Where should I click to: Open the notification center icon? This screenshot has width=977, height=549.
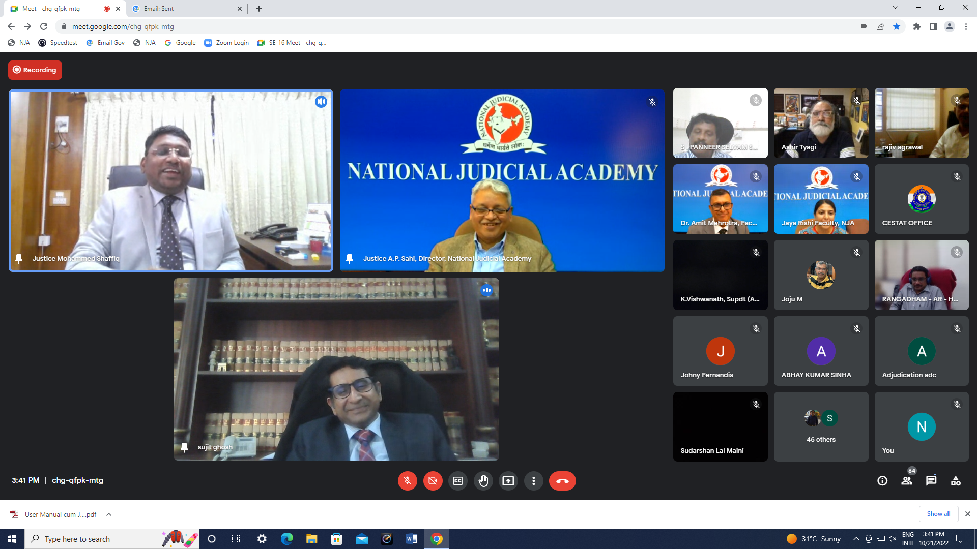click(x=960, y=539)
